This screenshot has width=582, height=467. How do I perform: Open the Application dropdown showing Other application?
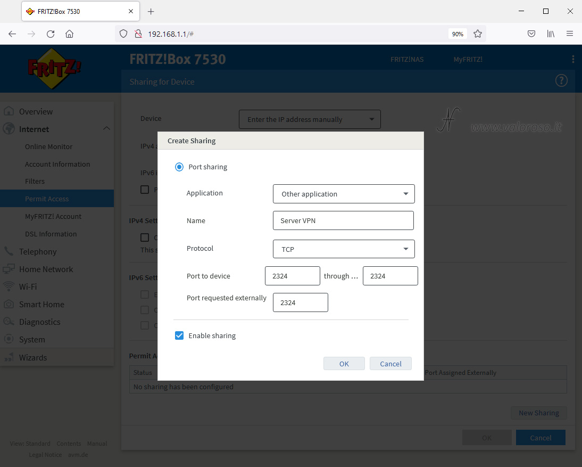coord(344,194)
